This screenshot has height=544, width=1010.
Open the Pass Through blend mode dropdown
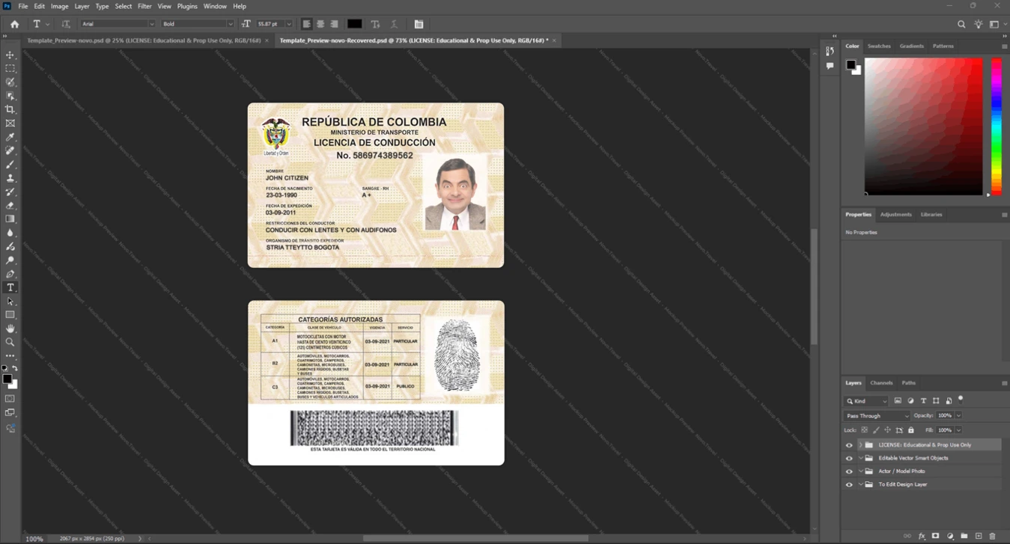876,415
